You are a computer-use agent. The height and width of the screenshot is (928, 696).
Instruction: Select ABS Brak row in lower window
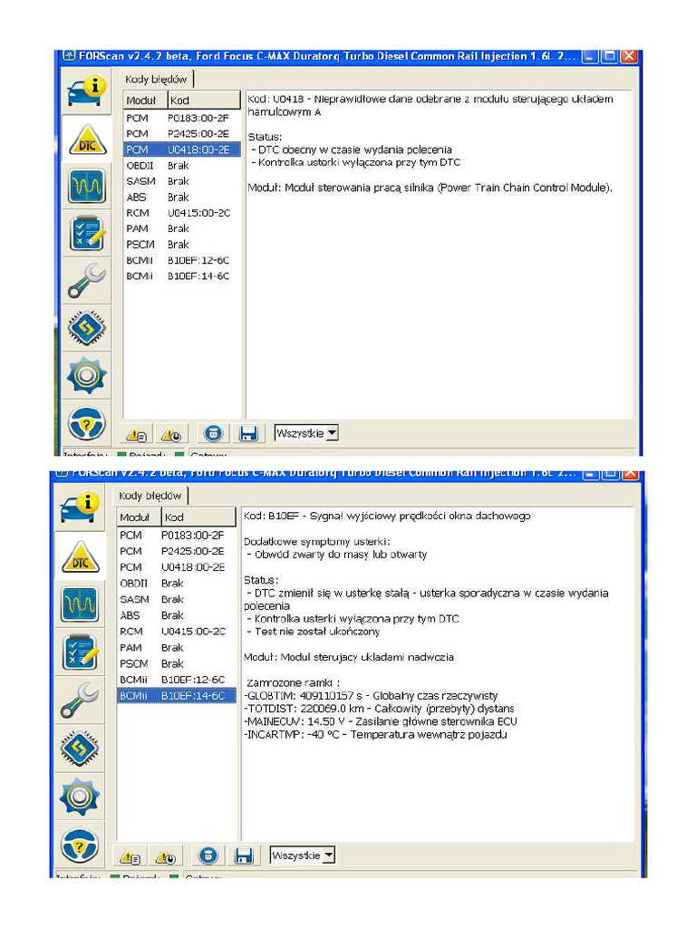click(x=177, y=615)
